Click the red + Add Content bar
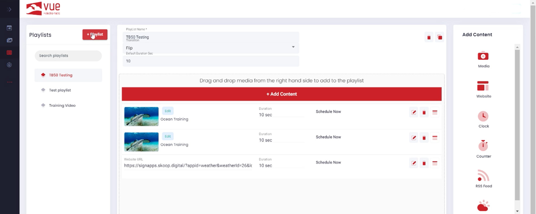The height and width of the screenshot is (214, 536). (281, 94)
